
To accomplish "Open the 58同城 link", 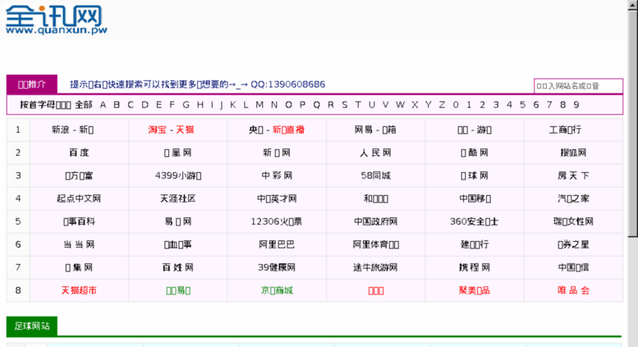I will click(x=375, y=176).
